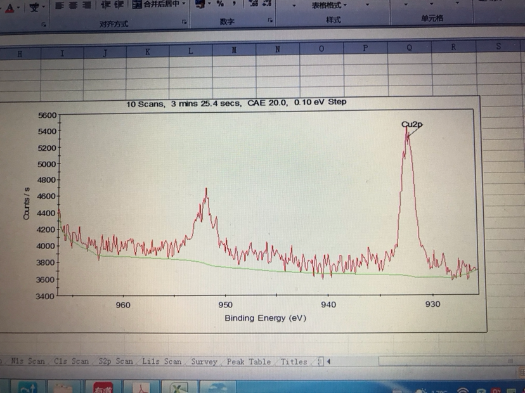Switch to the N1s Scan sheet tab
Image resolution: width=525 pixels, height=393 pixels.
click(27, 361)
